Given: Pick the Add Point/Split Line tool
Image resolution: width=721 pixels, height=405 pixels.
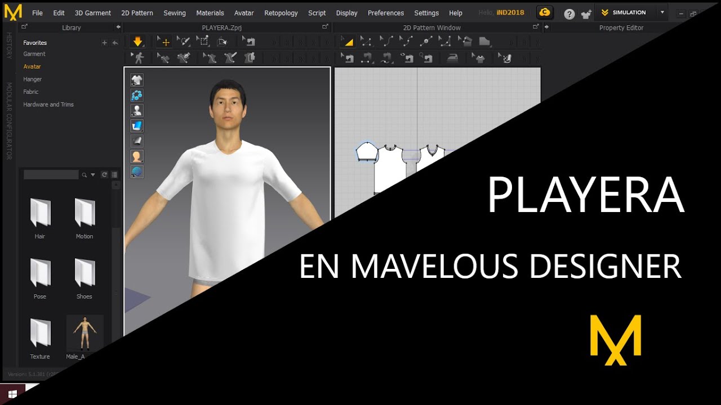Looking at the screenshot, I should [x=426, y=41].
